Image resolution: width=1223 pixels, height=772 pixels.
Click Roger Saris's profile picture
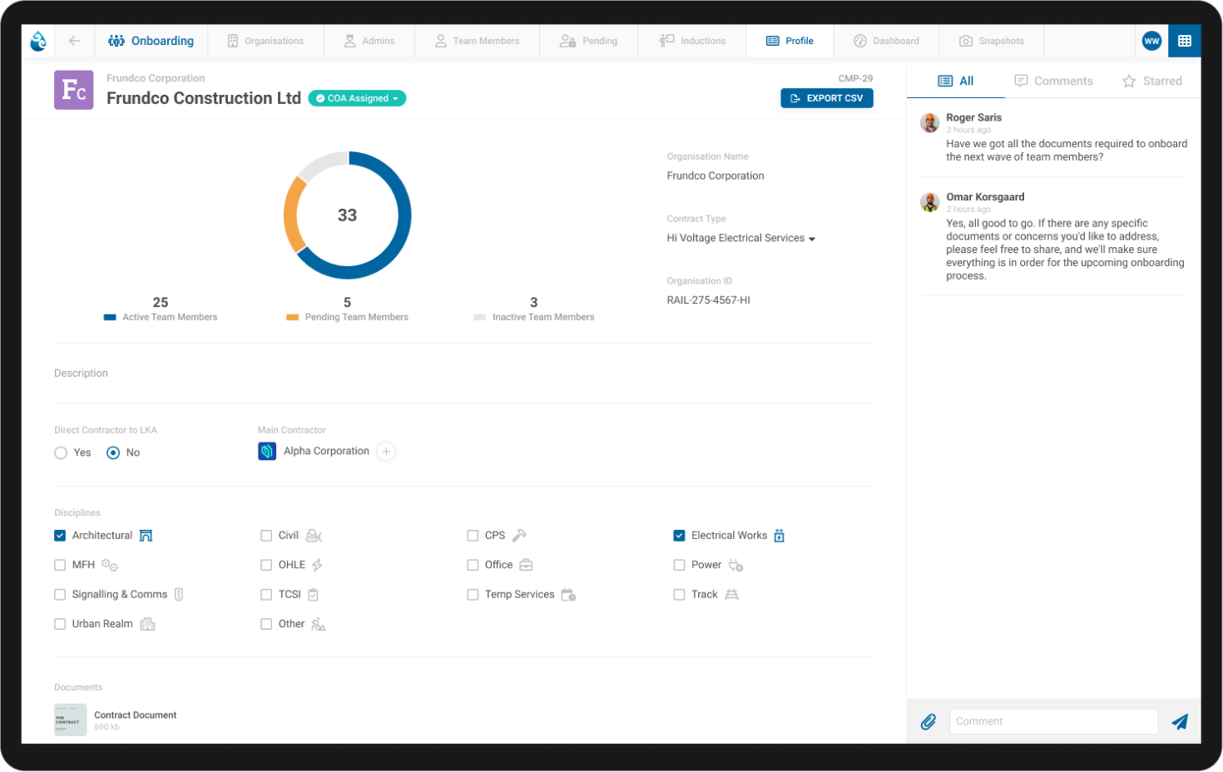[929, 122]
